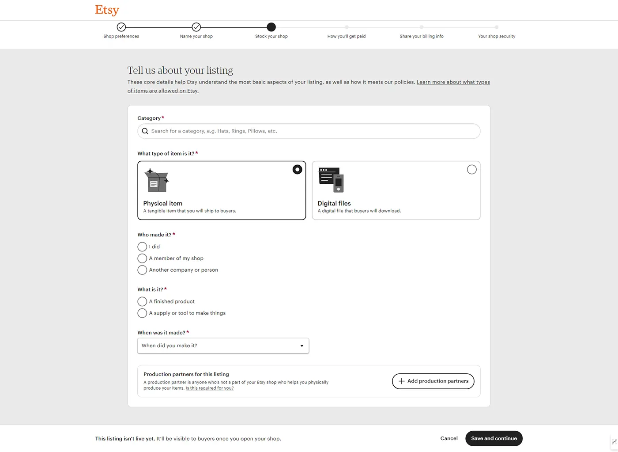This screenshot has width=618, height=452.
Task: Click Save and continue button
Action: (494, 438)
